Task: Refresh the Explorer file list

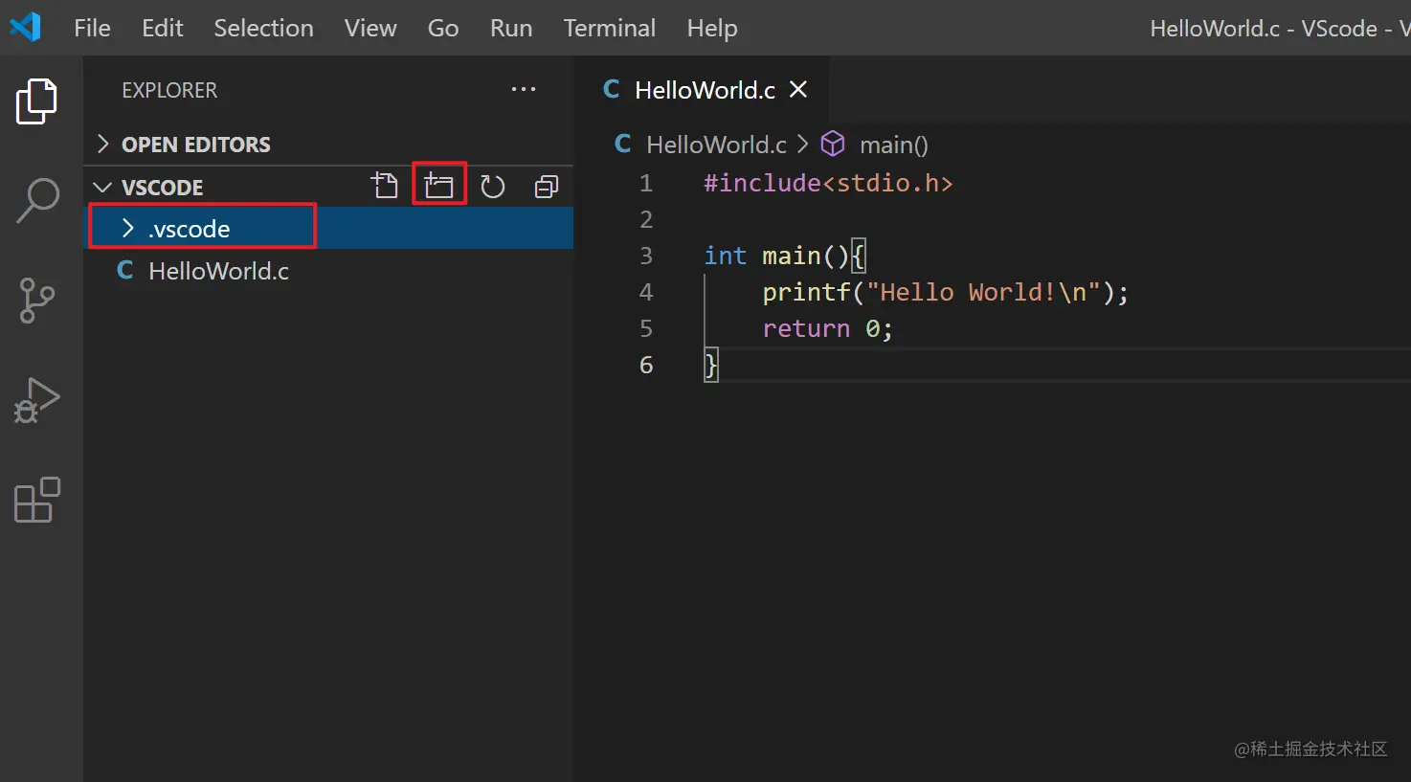Action: coord(493,187)
